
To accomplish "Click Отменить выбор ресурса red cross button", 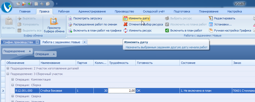I will 143,24.
